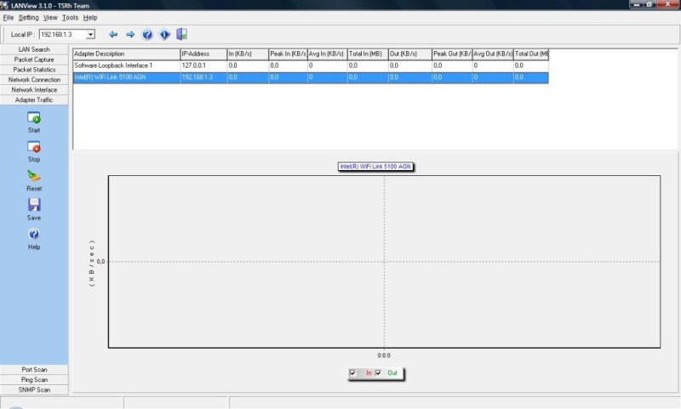Click the blue info toolbar icon
This screenshot has width=681, height=409.
[x=164, y=34]
